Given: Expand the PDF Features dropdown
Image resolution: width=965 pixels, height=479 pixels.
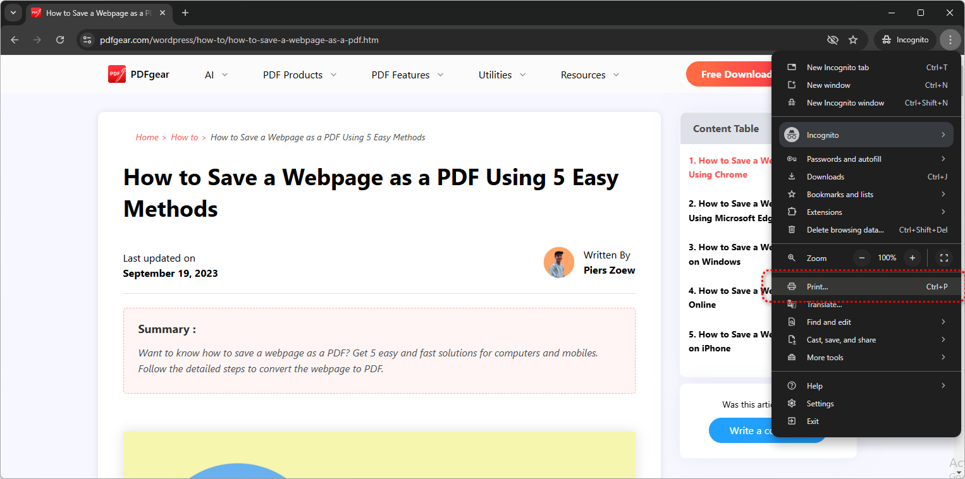Looking at the screenshot, I should pyautogui.click(x=408, y=75).
